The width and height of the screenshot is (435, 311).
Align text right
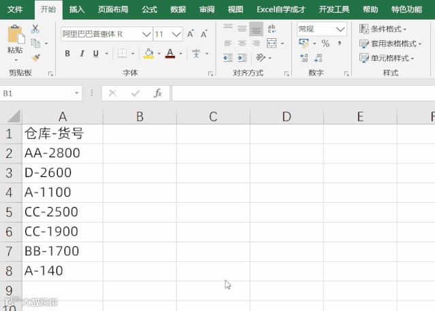[256, 44]
